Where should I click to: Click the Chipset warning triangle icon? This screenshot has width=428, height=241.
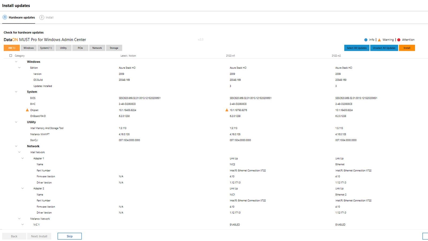click(27, 110)
